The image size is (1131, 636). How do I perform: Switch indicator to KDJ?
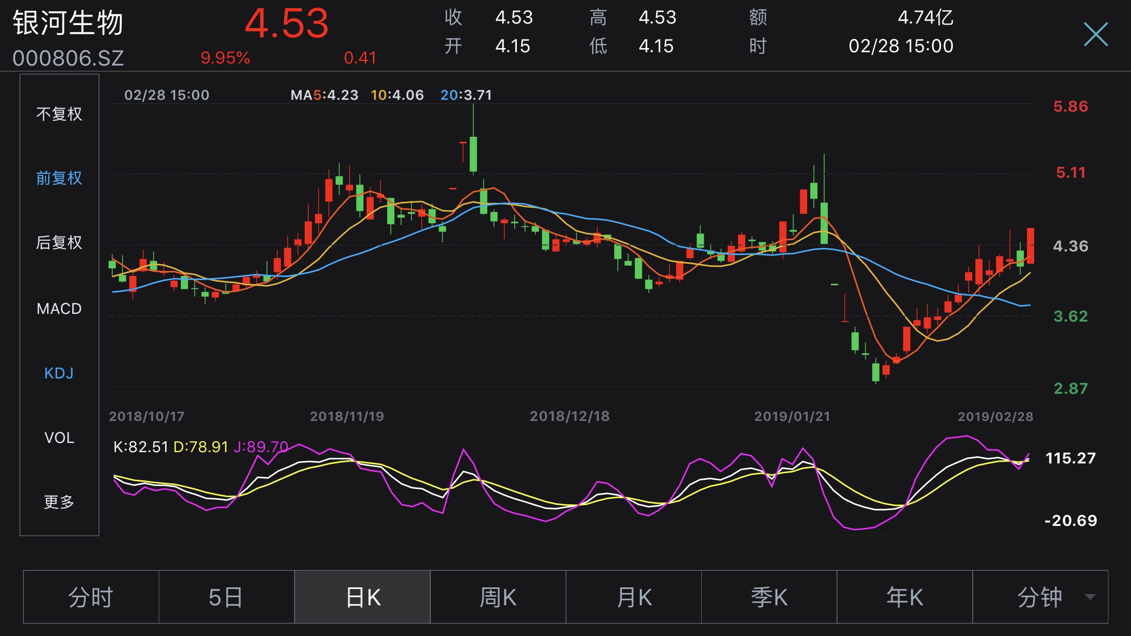[59, 373]
